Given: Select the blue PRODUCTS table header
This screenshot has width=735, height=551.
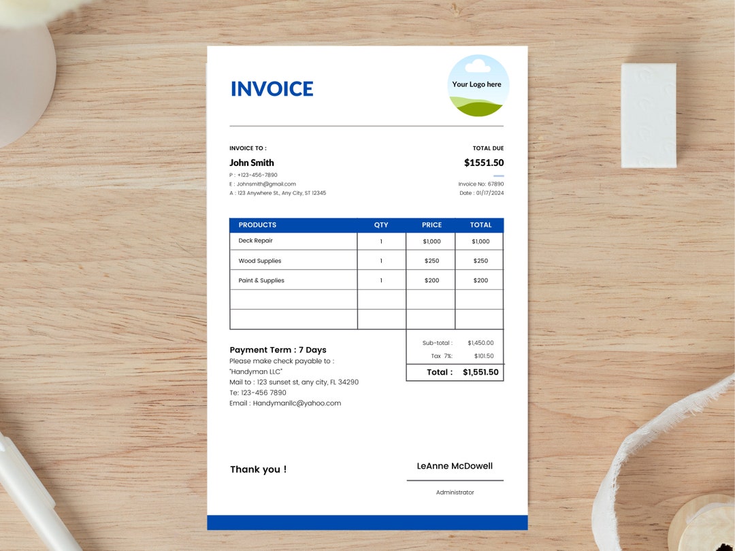Looking at the screenshot, I should point(257,224).
